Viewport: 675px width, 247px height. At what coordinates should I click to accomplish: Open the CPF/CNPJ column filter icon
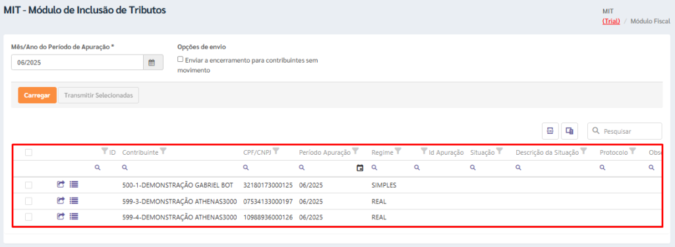276,151
